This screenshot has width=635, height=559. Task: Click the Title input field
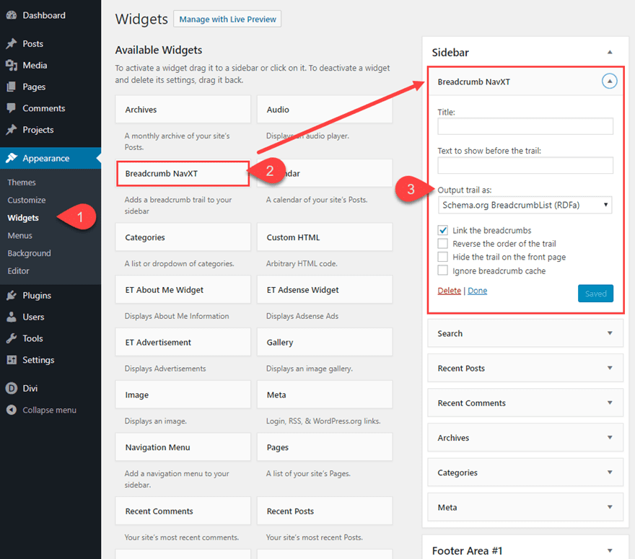coord(525,126)
